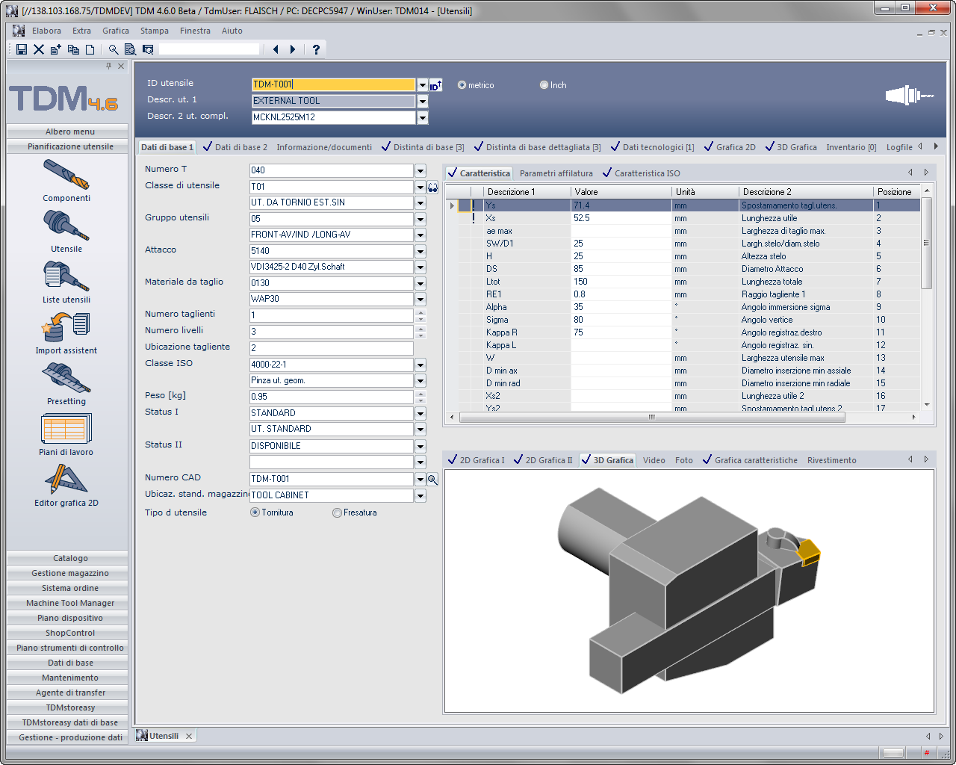956x765 pixels.
Task: Open Piani di lavoro icon
Action: pyautogui.click(x=66, y=429)
